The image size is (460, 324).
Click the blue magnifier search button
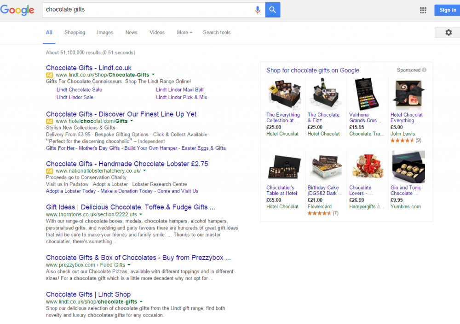[272, 10]
